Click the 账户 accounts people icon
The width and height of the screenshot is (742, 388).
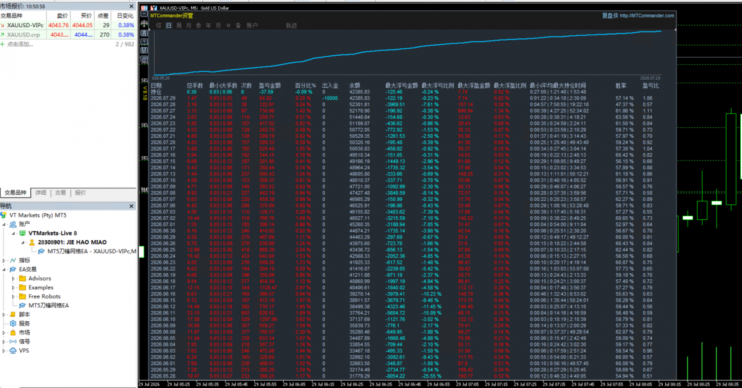(x=13, y=224)
